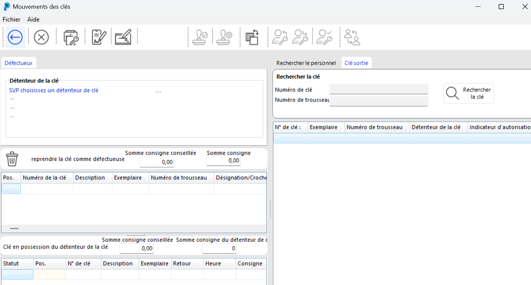Click the print key receipt icon
Viewport: 531px width, 285px height.
(71, 37)
